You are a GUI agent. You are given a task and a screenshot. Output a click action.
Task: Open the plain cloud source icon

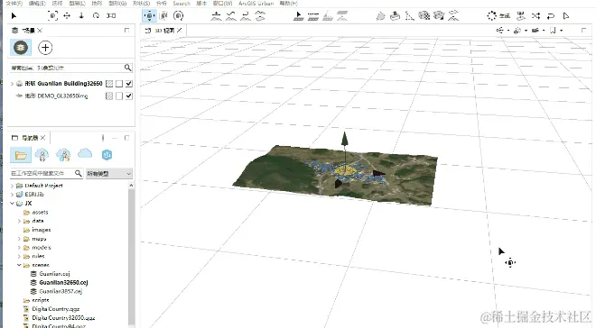(x=85, y=153)
